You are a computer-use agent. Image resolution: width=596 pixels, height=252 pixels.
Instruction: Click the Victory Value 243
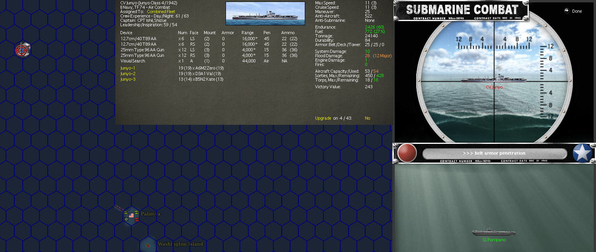tap(369, 87)
